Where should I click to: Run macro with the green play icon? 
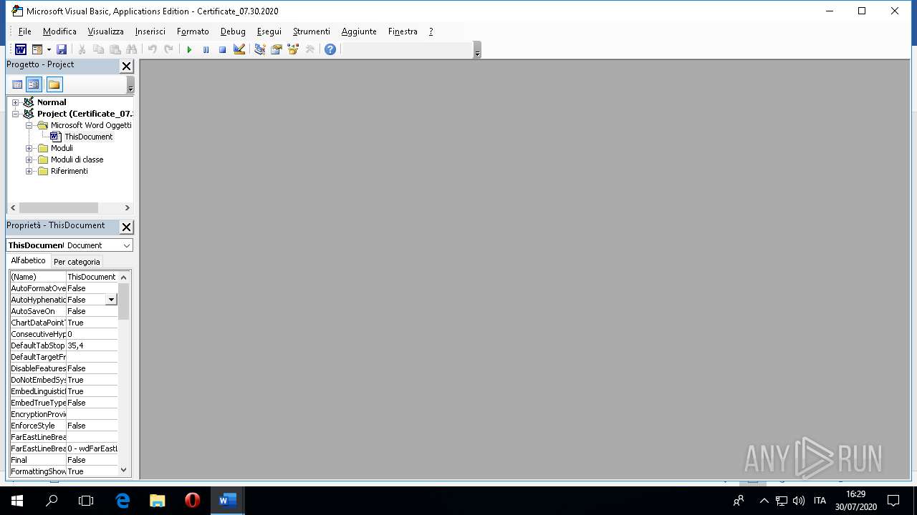(x=189, y=49)
